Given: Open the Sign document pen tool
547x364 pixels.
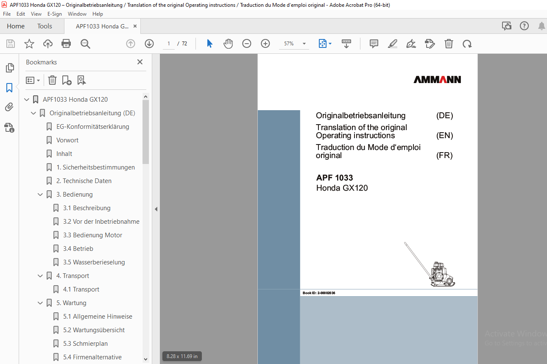Looking at the screenshot, I should tap(411, 44).
